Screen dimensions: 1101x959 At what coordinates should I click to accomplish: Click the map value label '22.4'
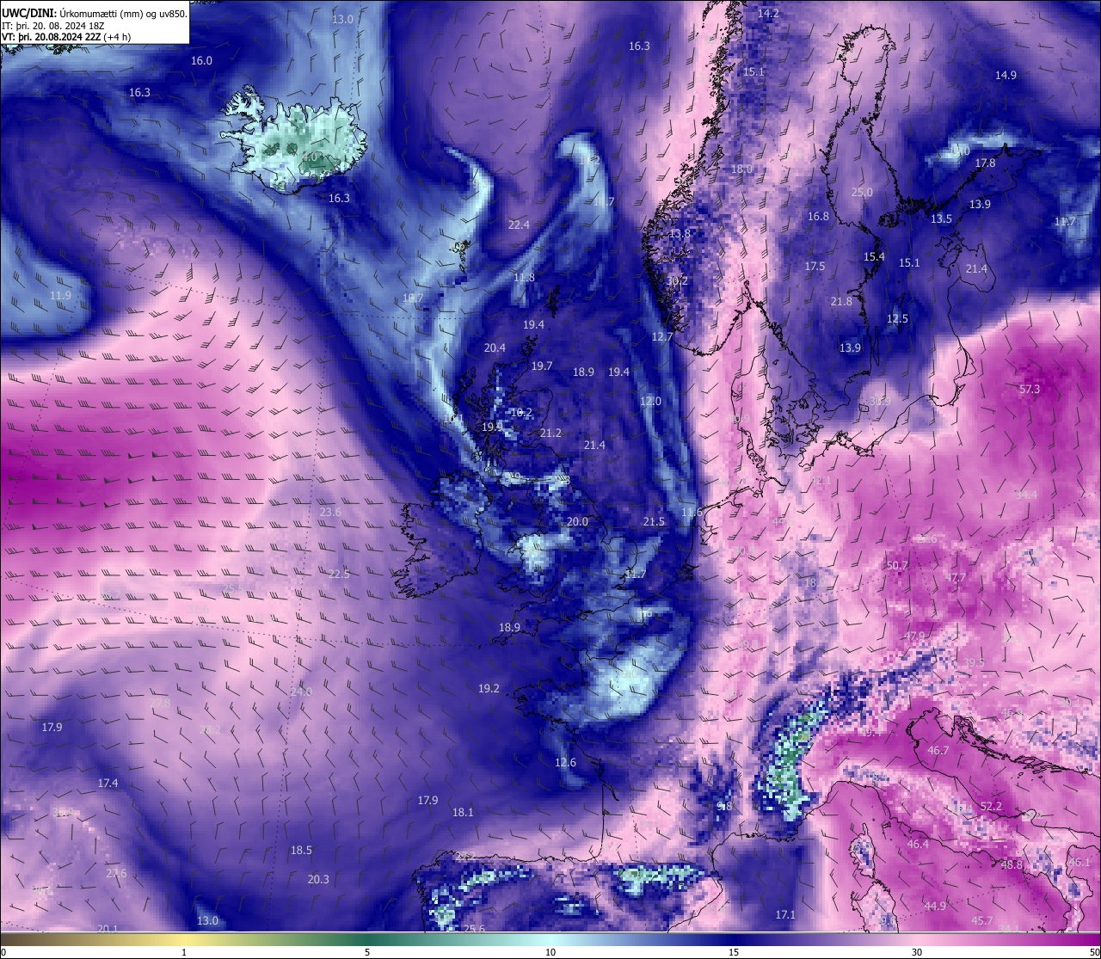pos(519,224)
